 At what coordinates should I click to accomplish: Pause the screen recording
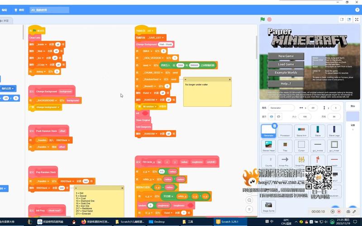[x=333, y=212]
